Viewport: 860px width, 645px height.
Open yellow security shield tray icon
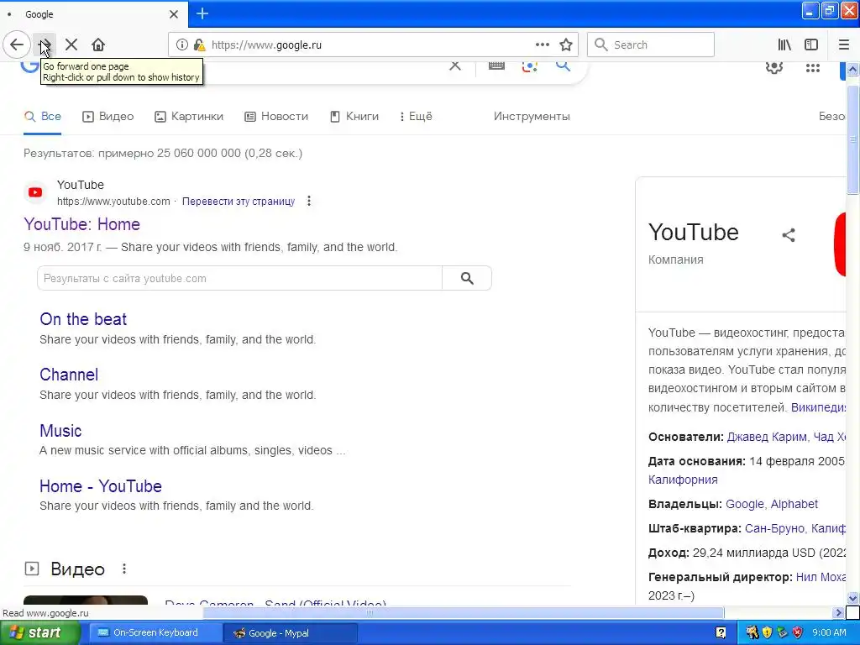(x=767, y=632)
